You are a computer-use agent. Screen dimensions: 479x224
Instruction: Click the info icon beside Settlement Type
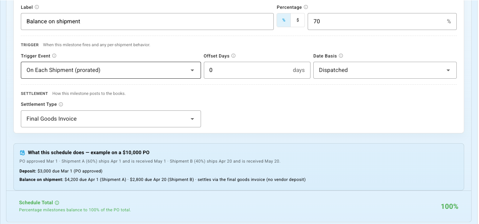click(x=61, y=104)
